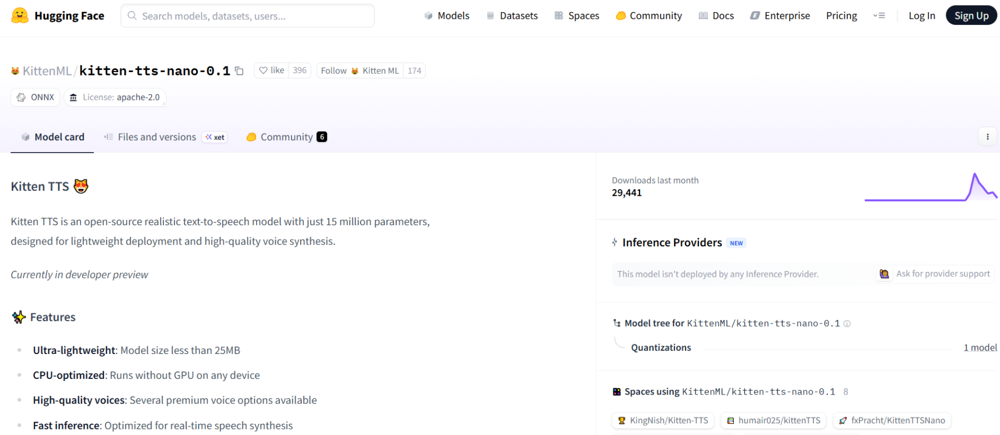Click the ONNX library tag
Screen dimensions: 1000x435
(36, 97)
